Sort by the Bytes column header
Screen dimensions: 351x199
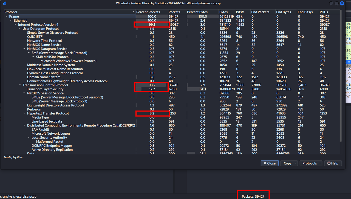tap(227, 12)
